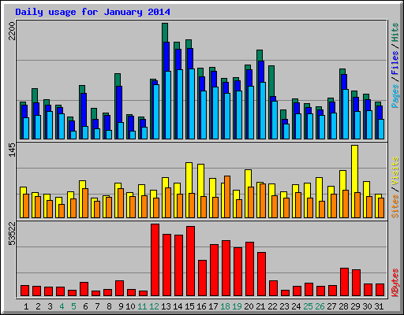Click day label 13 on the x-axis
Image resolution: width=404 pixels, height=315 pixels.
tap(166, 306)
